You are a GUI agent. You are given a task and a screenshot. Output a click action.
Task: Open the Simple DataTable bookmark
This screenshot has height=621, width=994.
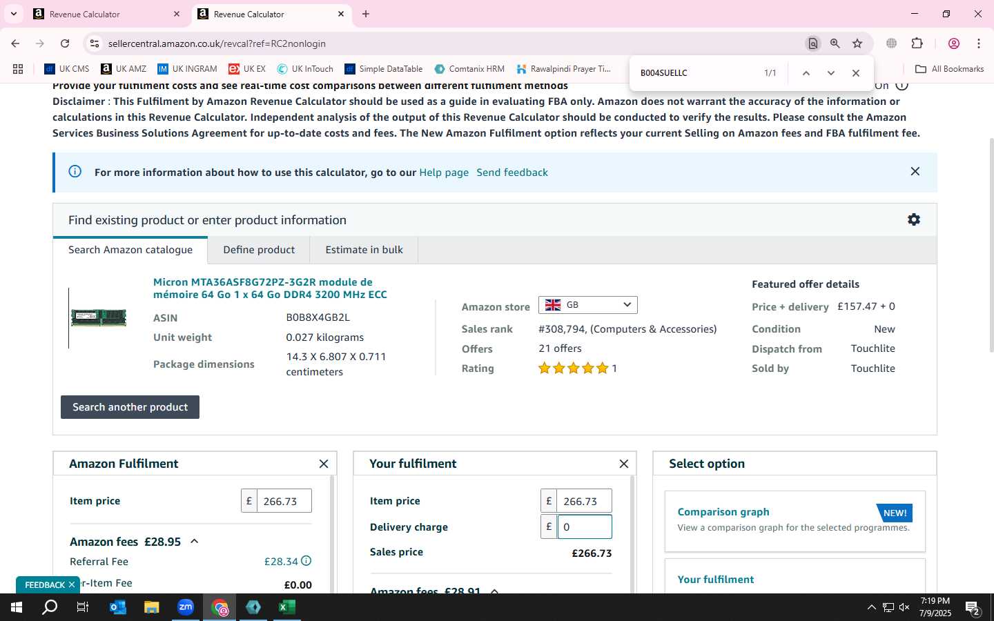tap(384, 69)
